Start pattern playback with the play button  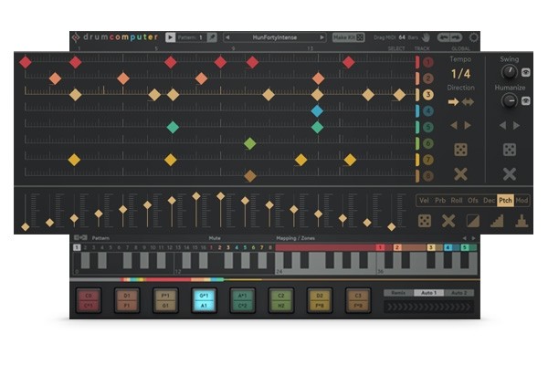pos(170,37)
